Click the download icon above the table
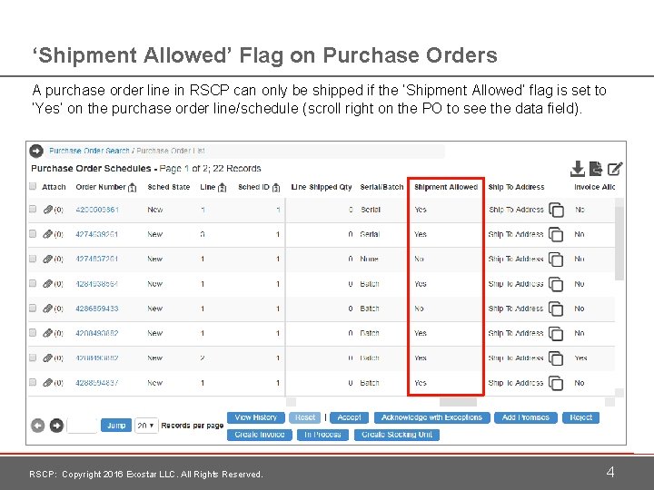 point(578,169)
